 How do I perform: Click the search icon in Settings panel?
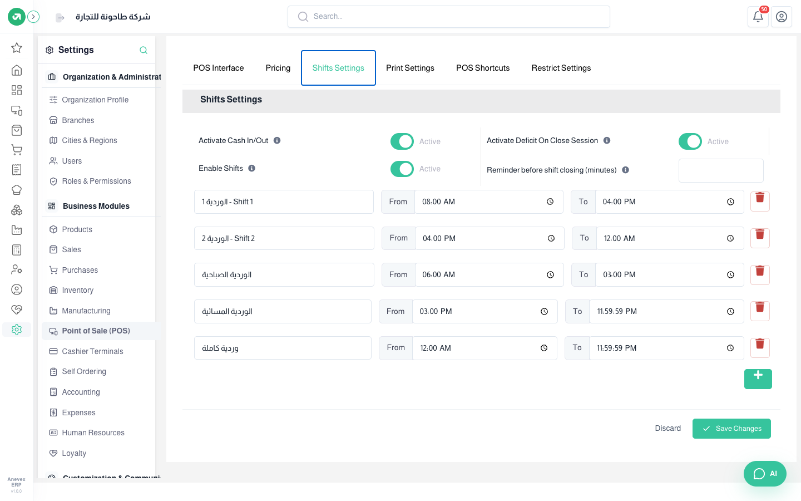tap(144, 50)
